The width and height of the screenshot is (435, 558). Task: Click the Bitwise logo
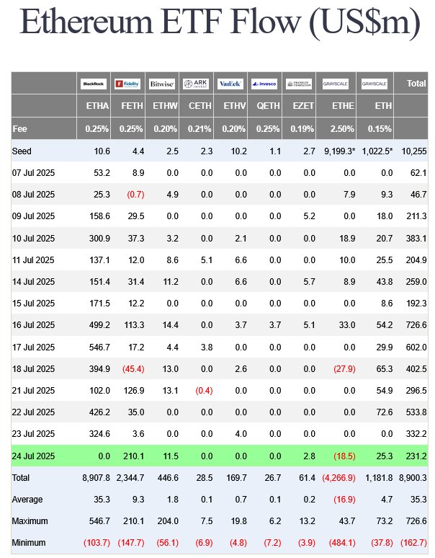coord(162,84)
